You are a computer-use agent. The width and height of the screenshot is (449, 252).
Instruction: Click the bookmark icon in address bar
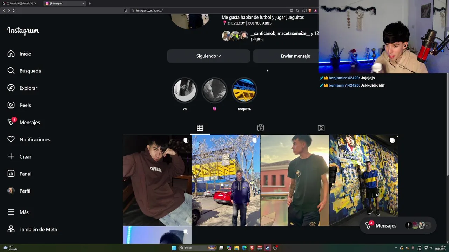126,10
